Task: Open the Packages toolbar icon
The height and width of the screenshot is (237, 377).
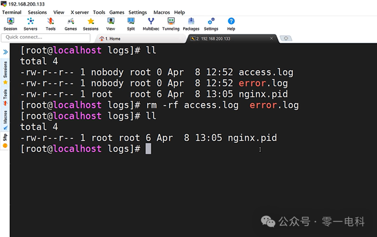Action: pos(191,24)
